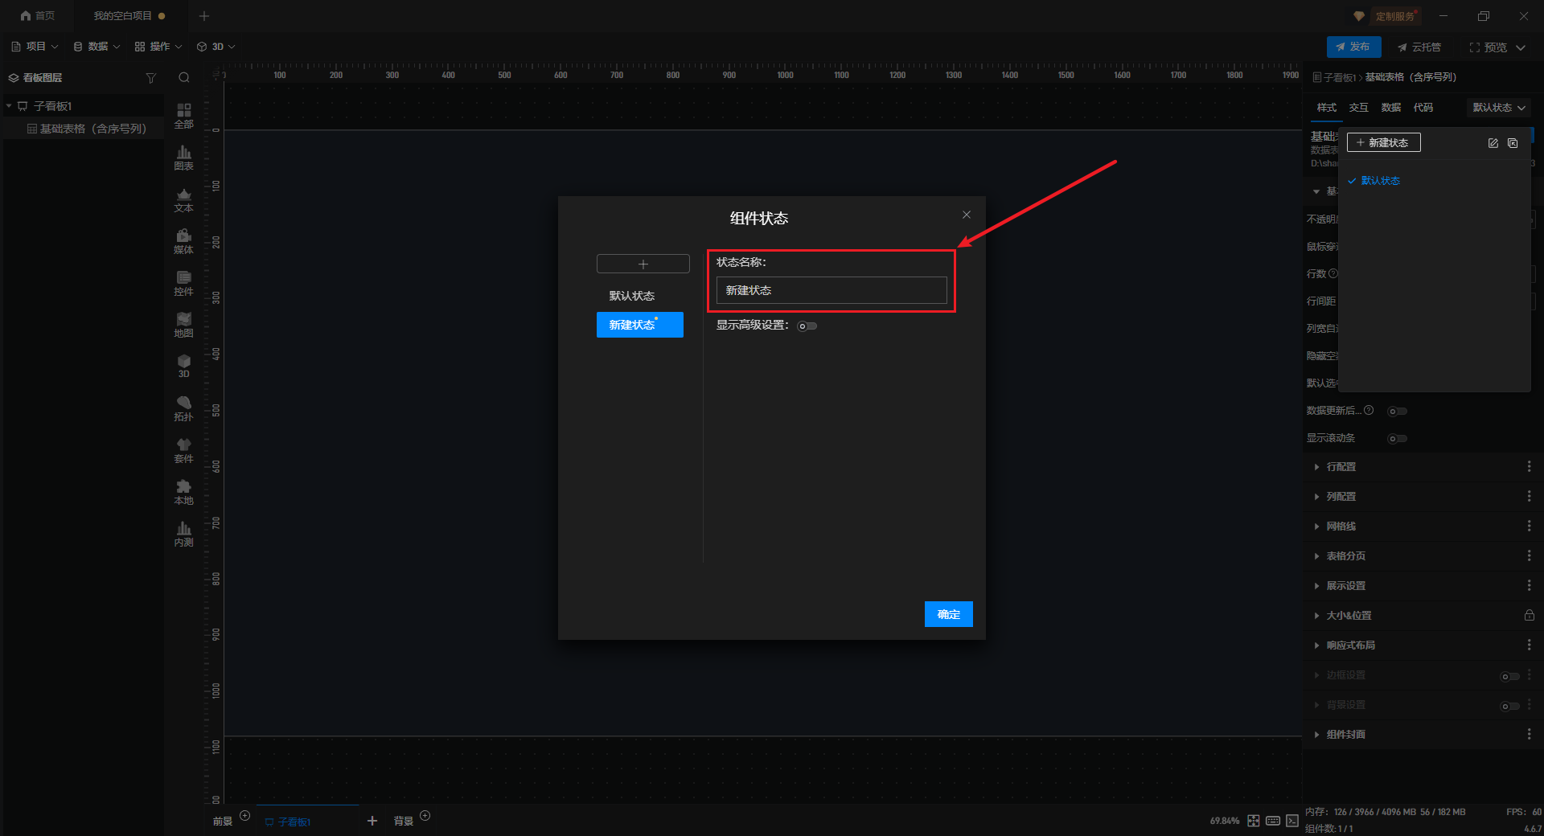Click the search icon in layer panel
This screenshot has height=836, width=1544.
point(184,78)
